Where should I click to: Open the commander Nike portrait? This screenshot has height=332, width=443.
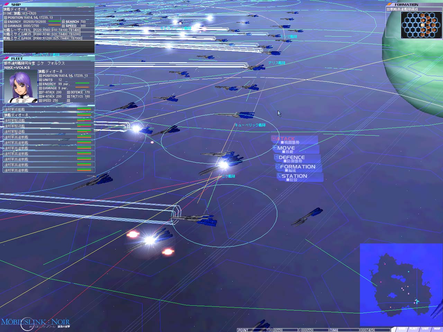[x=20, y=86]
